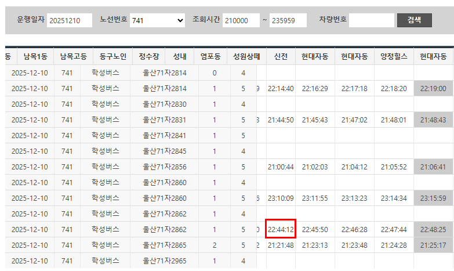This screenshot has width=454, height=271.
Task: Focus the 조회시간 end field showing 235959
Action: point(288,20)
